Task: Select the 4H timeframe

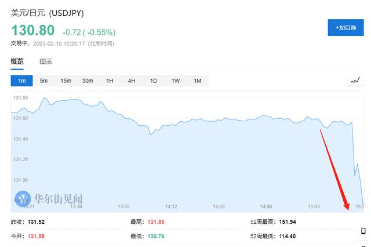Action: [x=132, y=81]
